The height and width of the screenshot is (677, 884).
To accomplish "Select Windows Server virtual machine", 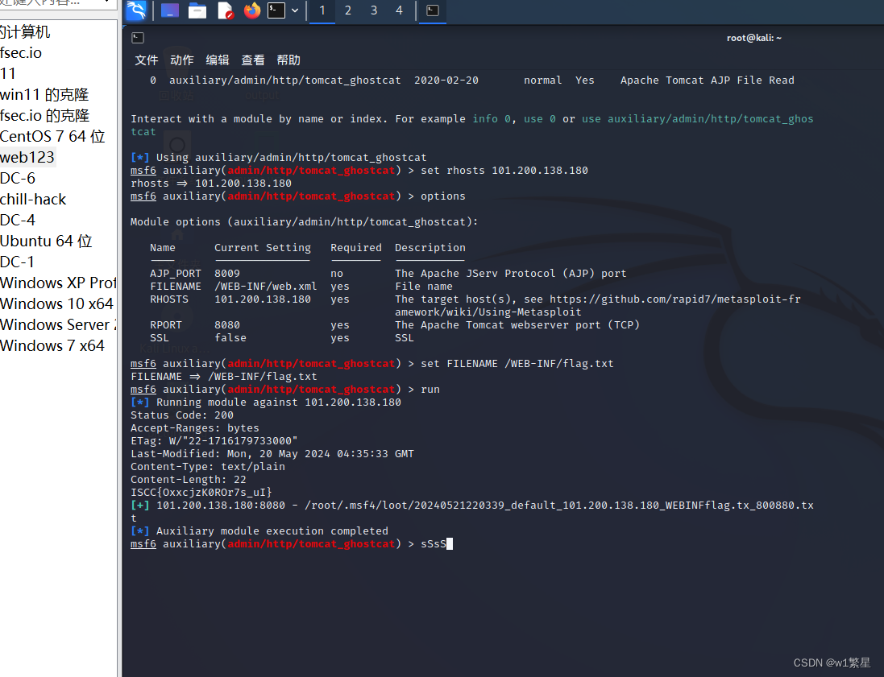I will click(x=58, y=324).
